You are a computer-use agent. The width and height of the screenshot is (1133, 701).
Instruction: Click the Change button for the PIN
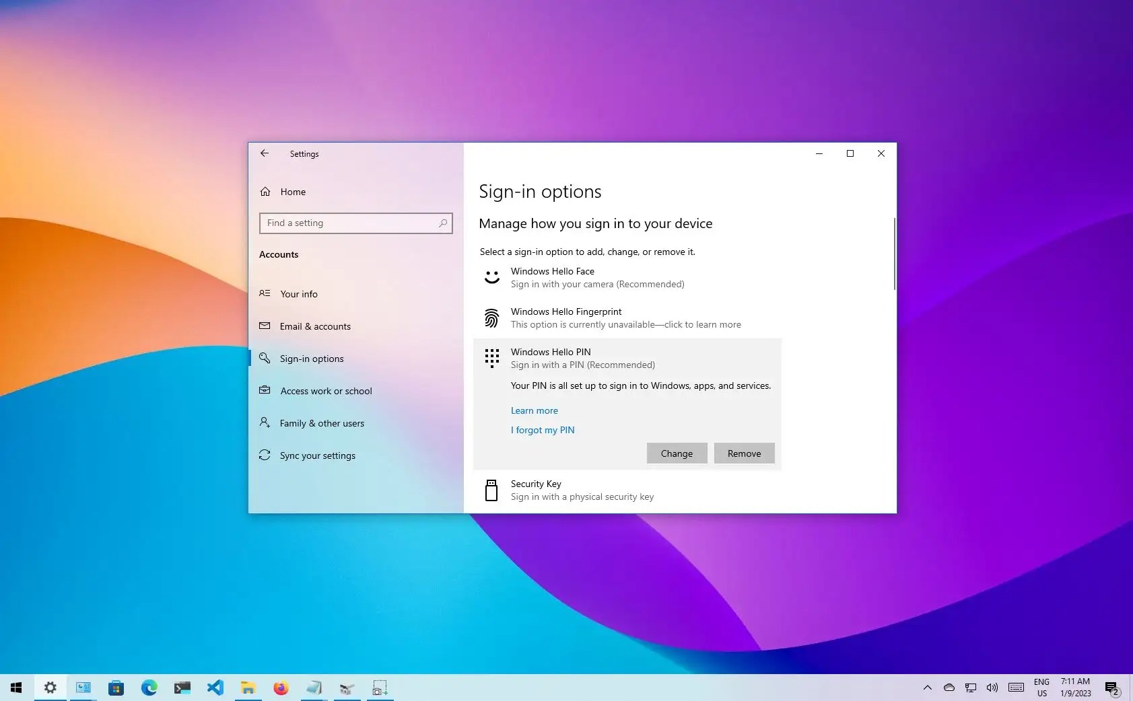click(677, 453)
